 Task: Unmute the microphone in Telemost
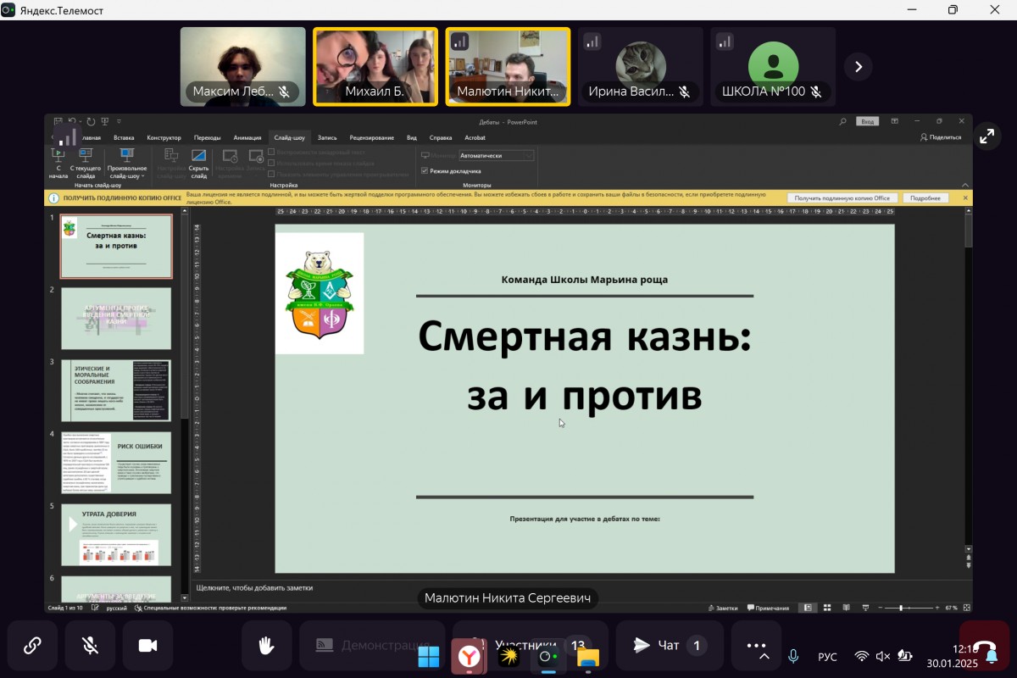90,646
